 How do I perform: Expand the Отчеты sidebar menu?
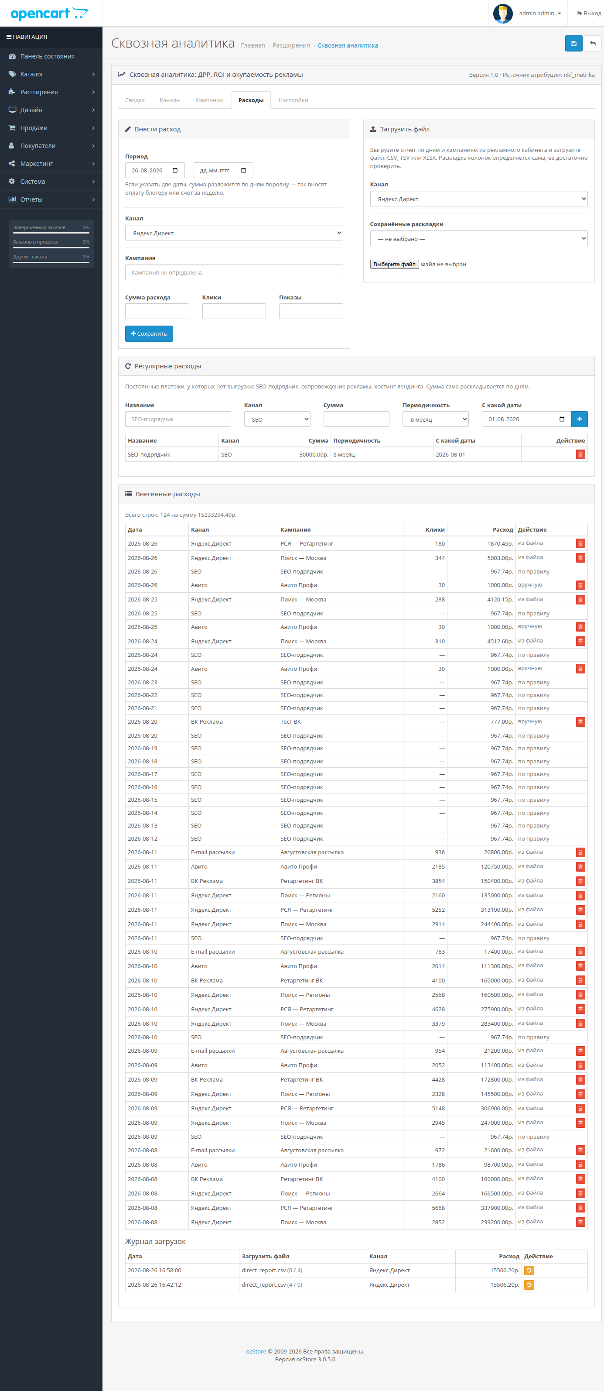point(51,199)
